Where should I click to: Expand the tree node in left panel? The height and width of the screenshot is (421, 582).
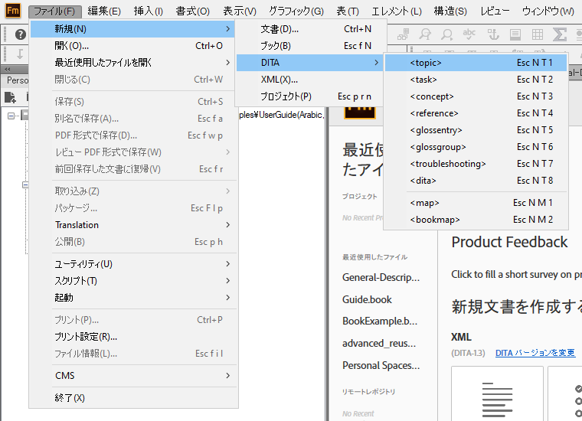click(11, 116)
